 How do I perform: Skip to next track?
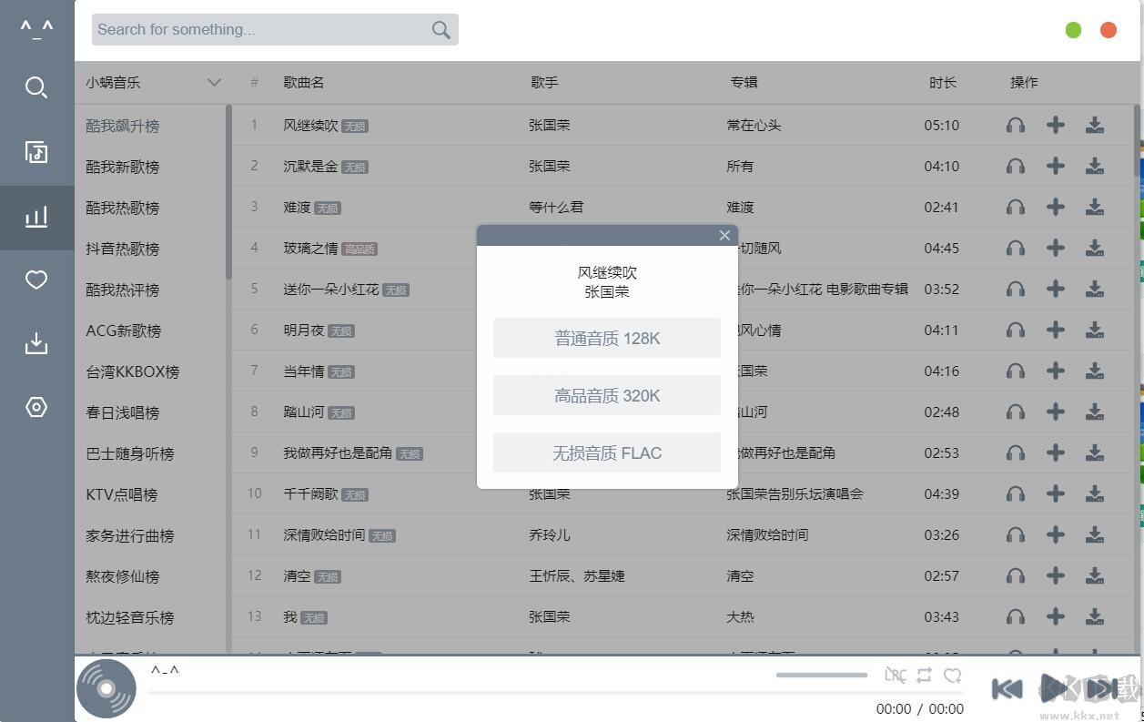(x=1102, y=689)
